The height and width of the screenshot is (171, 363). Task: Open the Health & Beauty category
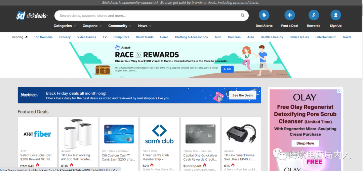click(272, 37)
